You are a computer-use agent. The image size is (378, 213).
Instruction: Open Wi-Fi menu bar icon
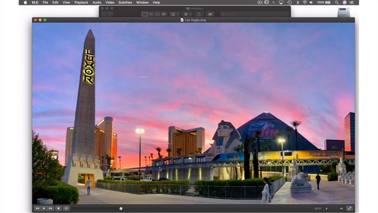click(305, 2)
